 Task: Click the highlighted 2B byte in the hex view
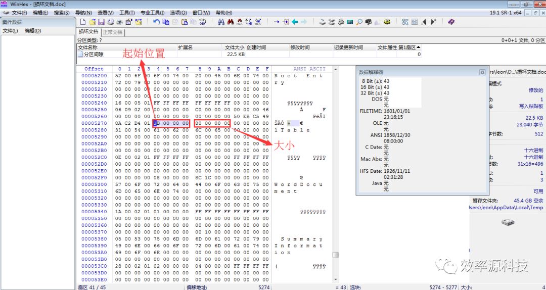coord(156,123)
